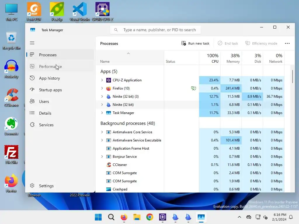Open the Foxit PDF desktop shortcut
299x224 pixels.
(34, 12)
